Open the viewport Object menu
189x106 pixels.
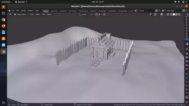pos(49,15)
